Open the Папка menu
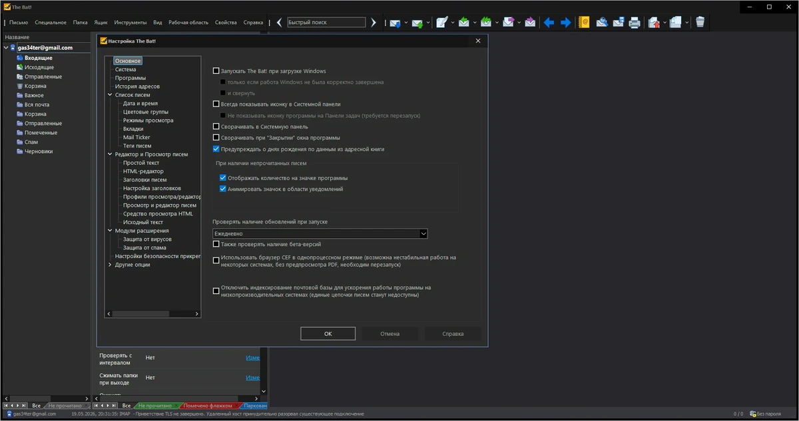799x421 pixels. pyautogui.click(x=81, y=23)
